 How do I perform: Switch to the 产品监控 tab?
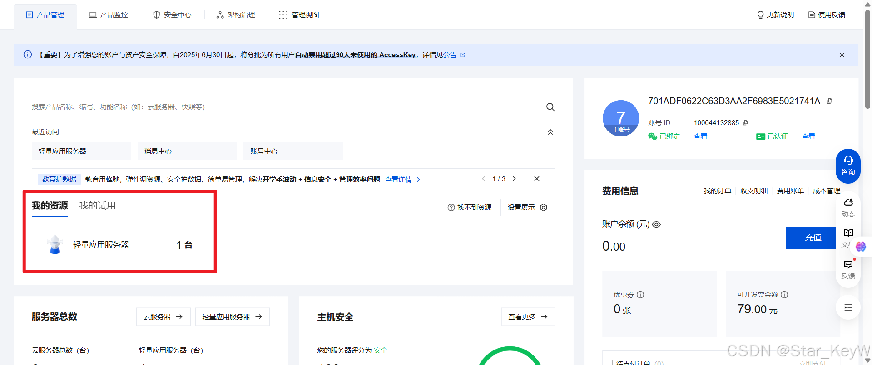click(x=109, y=15)
